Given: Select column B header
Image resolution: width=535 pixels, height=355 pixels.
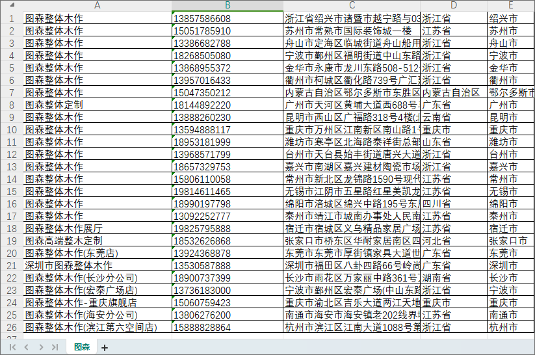Looking at the screenshot, I should (x=228, y=5).
